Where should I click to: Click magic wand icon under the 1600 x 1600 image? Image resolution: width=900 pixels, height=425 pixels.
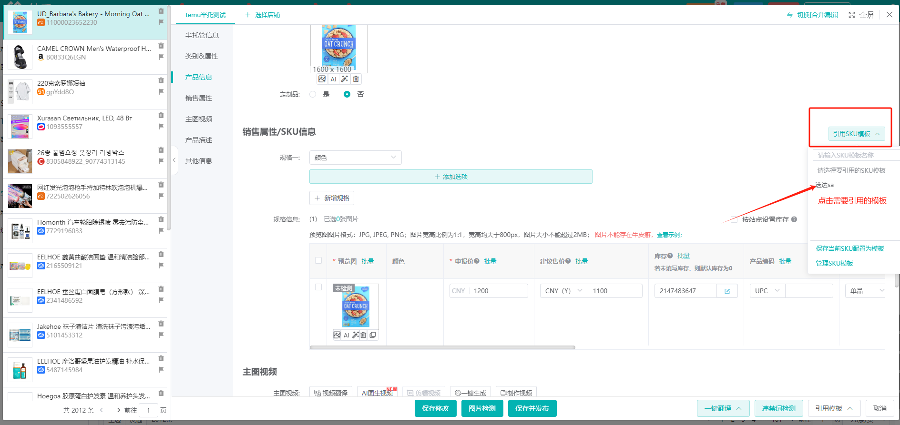345,79
